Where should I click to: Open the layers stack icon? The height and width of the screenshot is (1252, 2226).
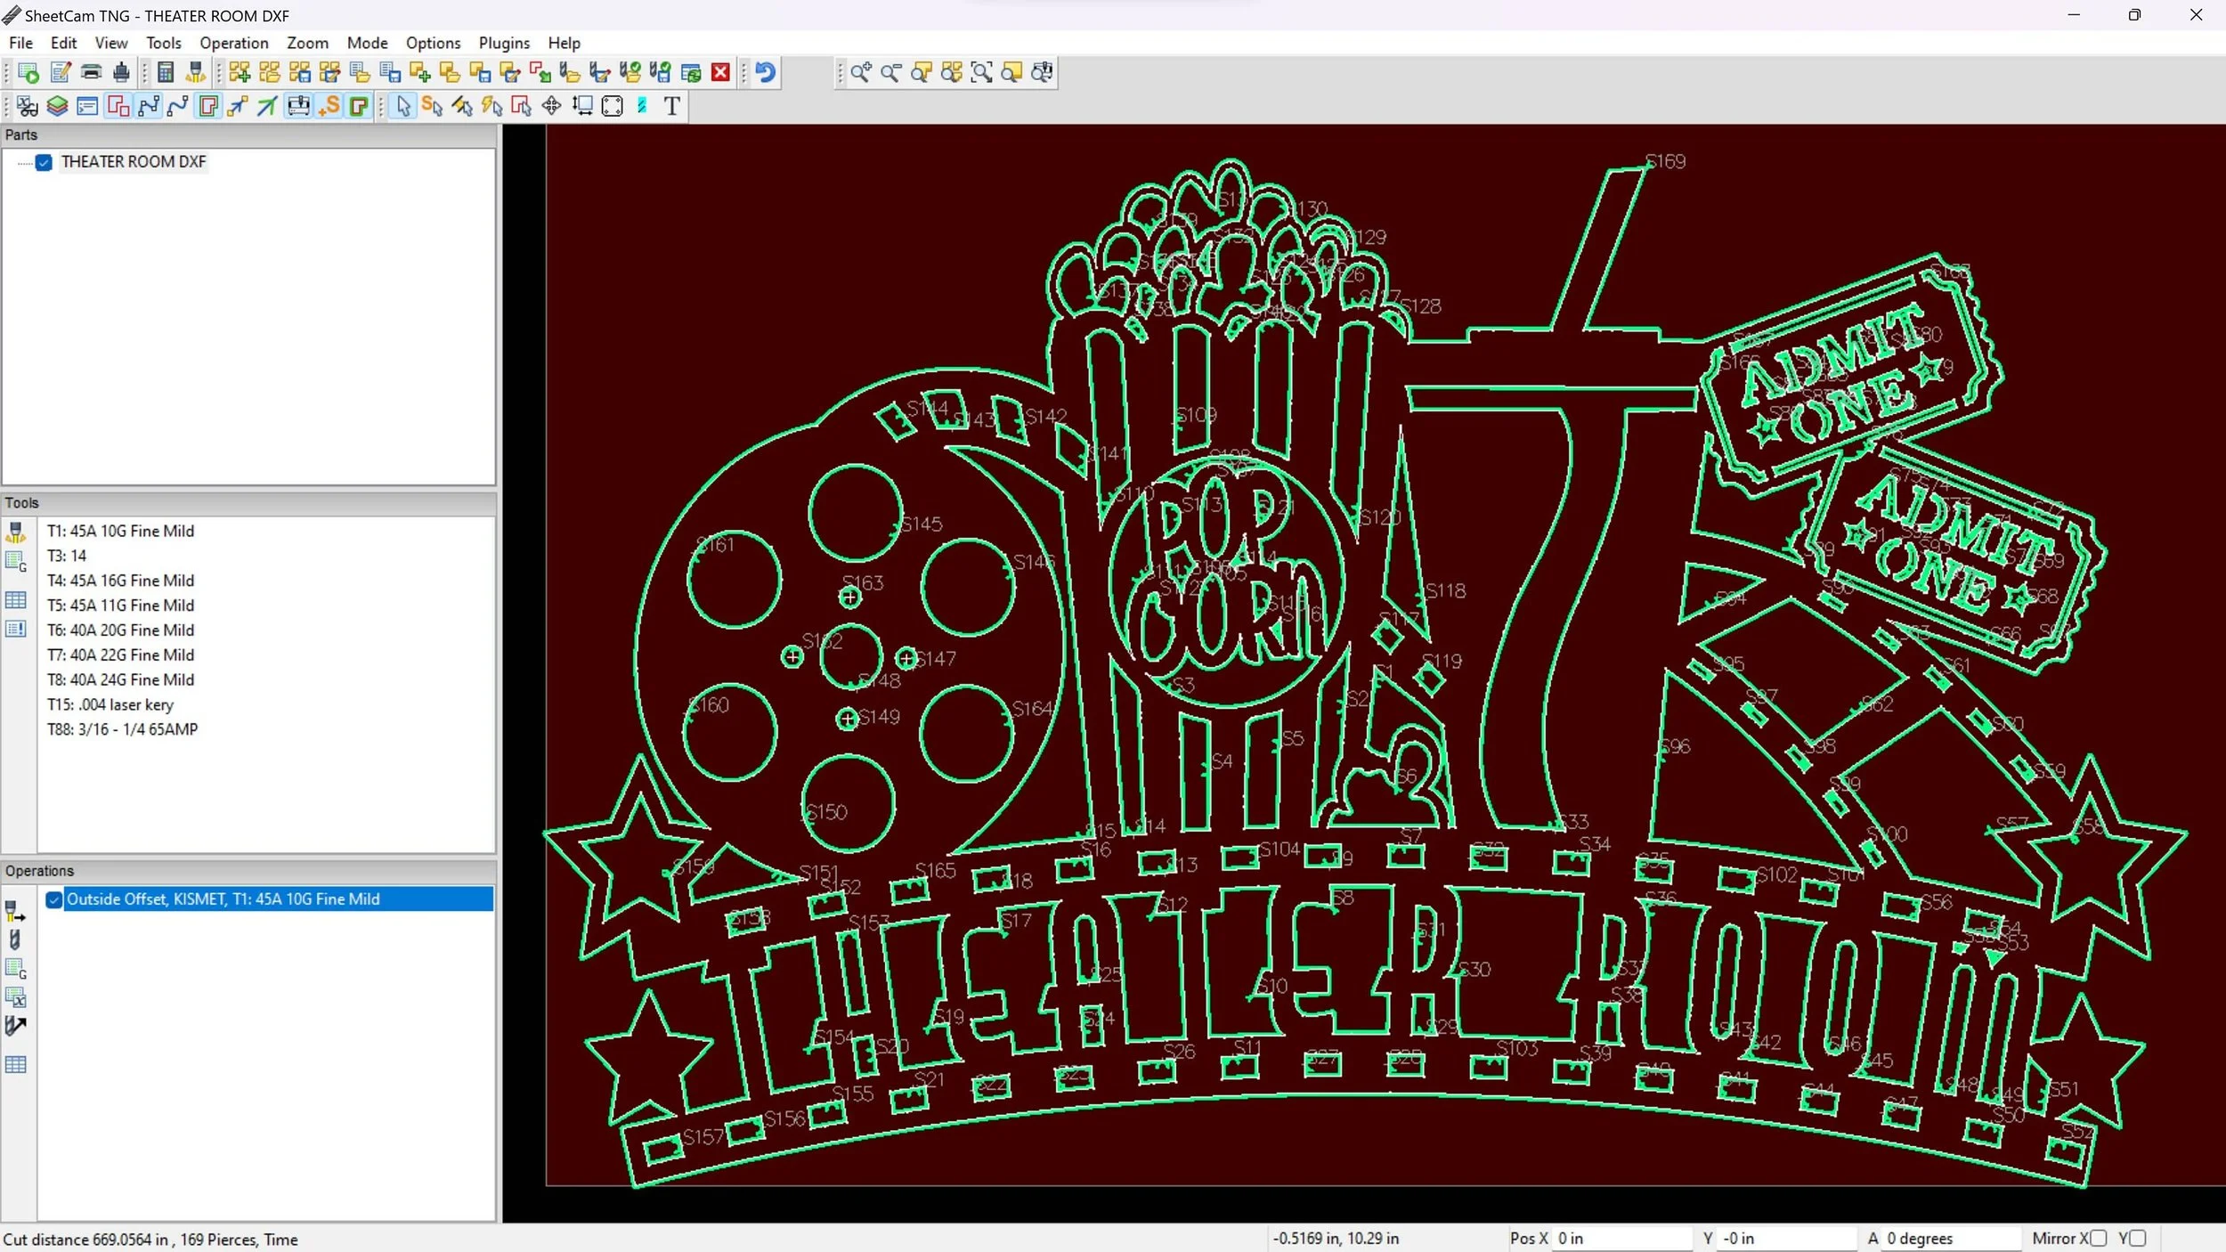pyautogui.click(x=58, y=107)
